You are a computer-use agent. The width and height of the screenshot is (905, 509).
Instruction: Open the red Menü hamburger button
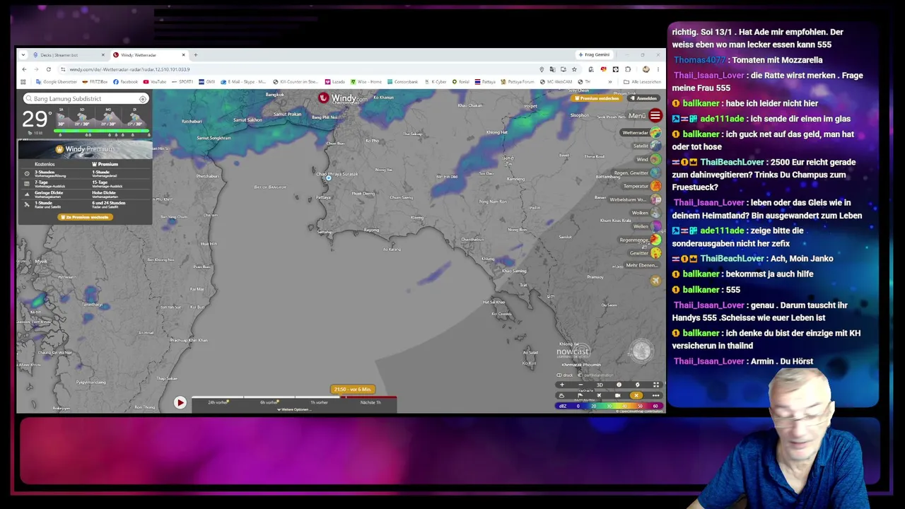(x=655, y=115)
